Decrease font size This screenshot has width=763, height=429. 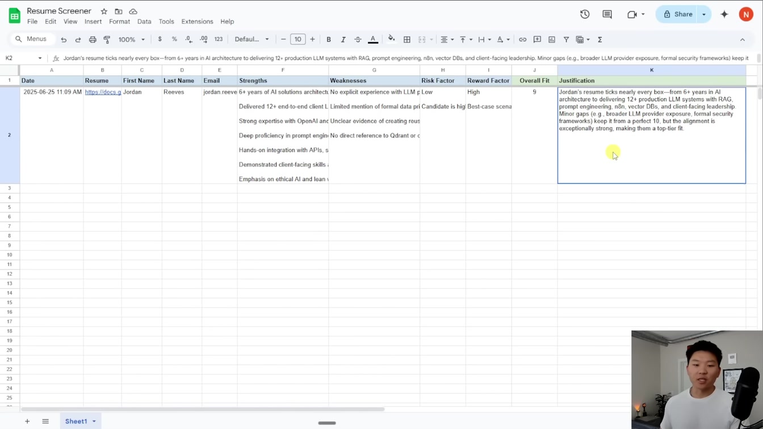pos(283,39)
